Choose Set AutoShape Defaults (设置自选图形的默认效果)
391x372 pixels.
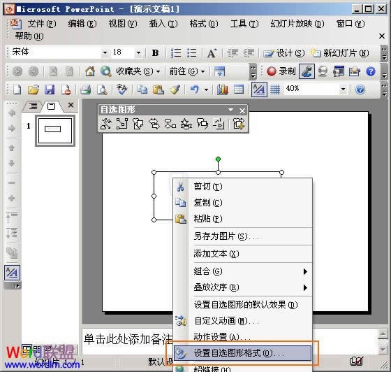coord(243,305)
